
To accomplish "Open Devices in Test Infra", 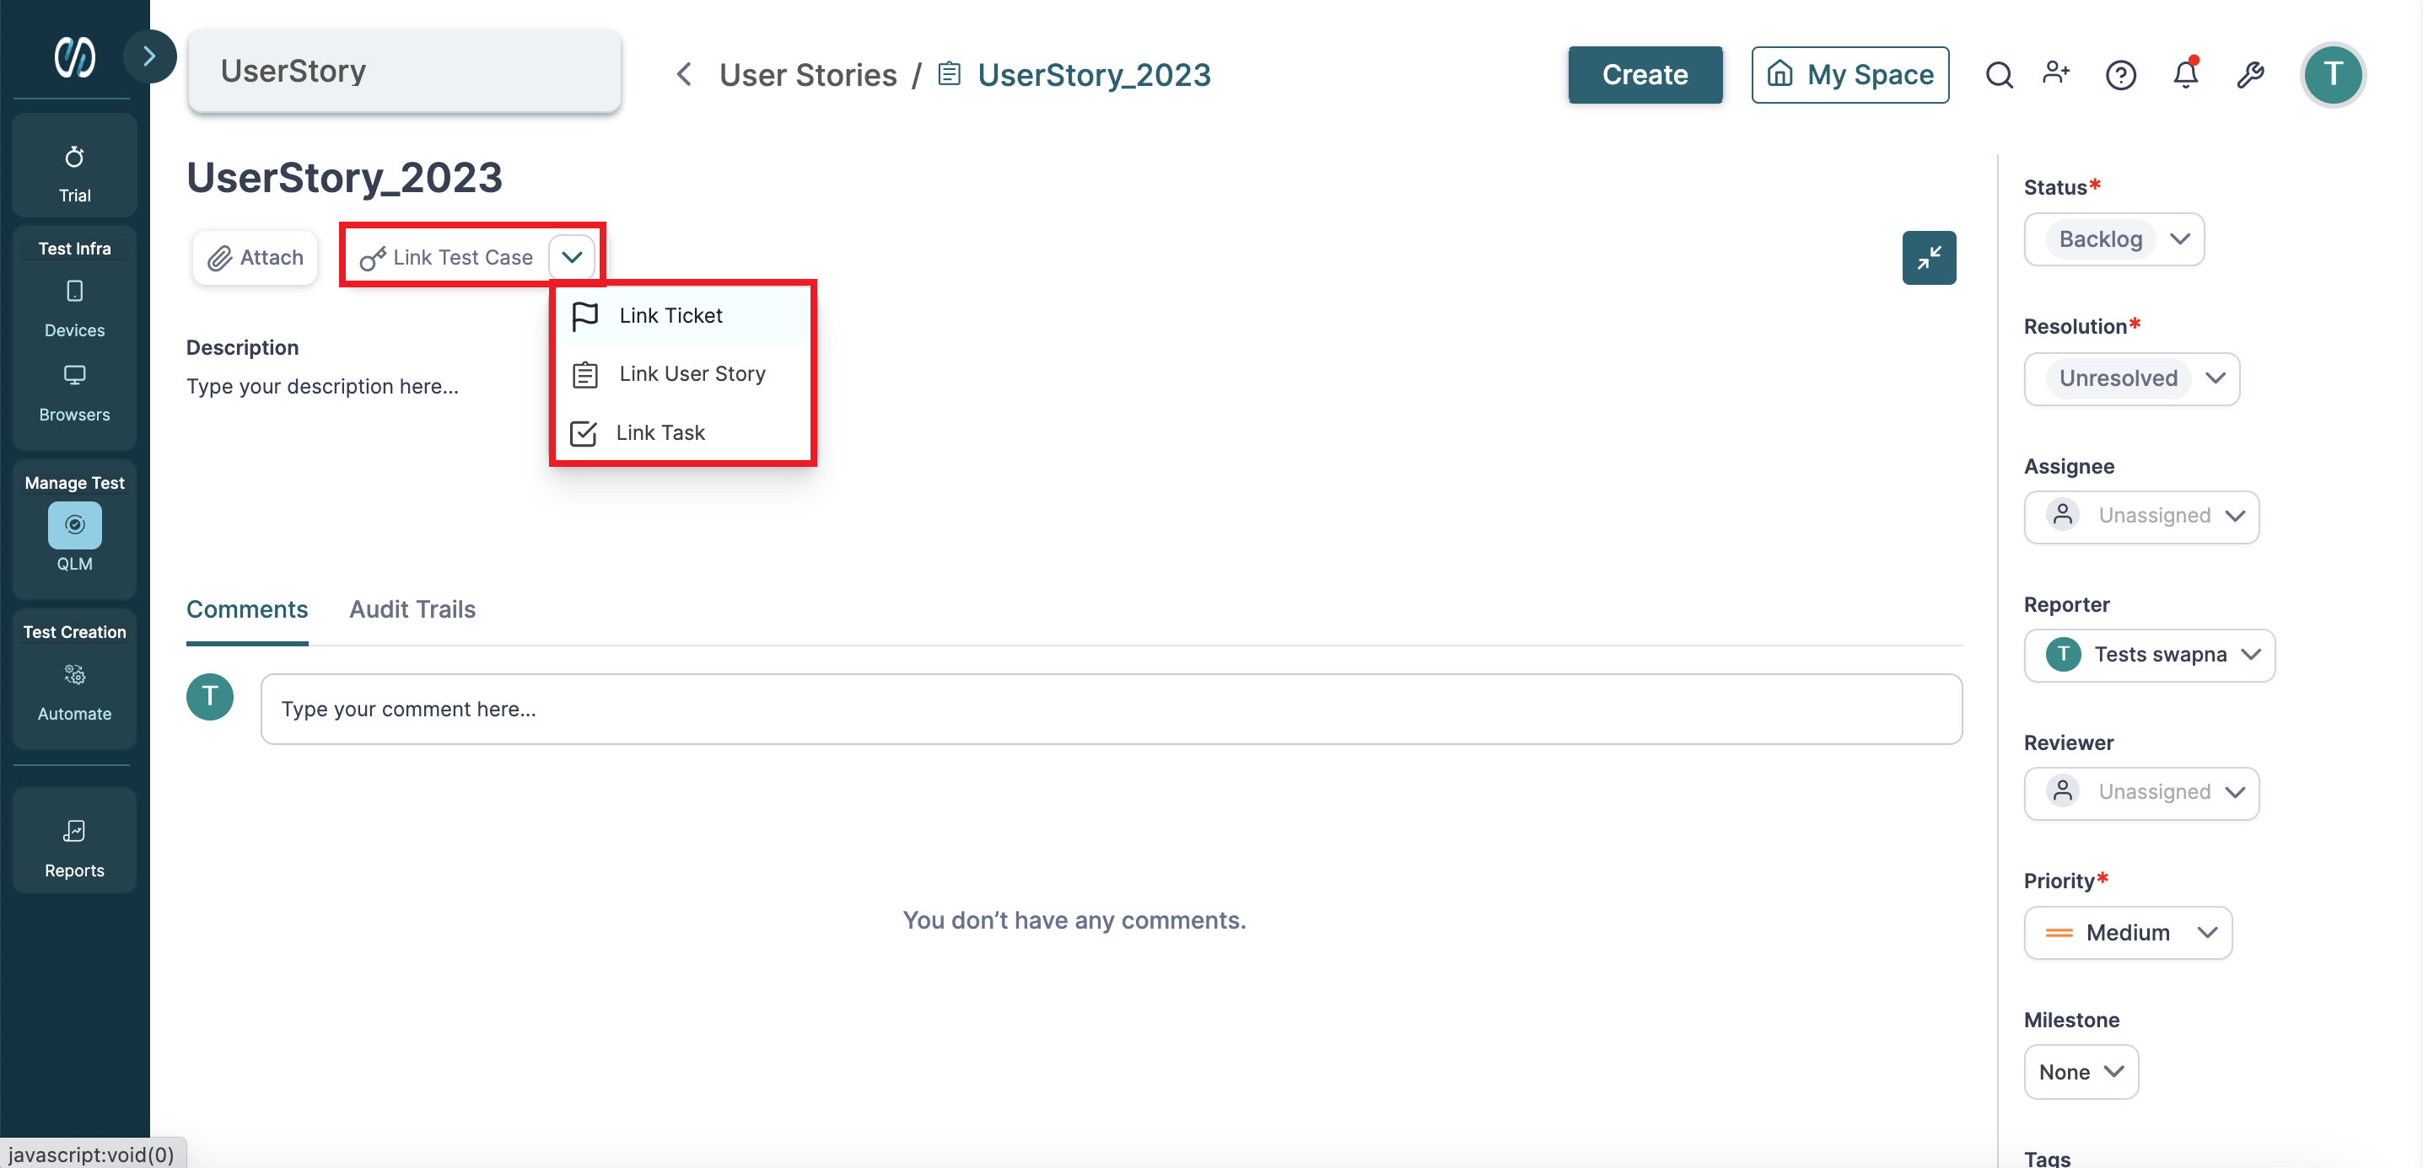I will coord(74,309).
